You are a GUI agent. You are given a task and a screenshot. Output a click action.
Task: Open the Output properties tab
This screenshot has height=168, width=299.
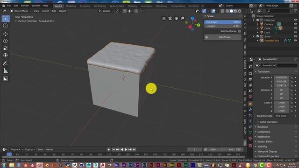250,79
